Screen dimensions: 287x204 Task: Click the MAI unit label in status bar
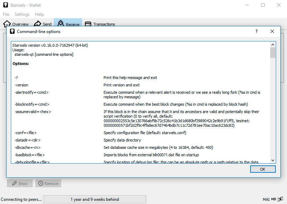pos(266,199)
